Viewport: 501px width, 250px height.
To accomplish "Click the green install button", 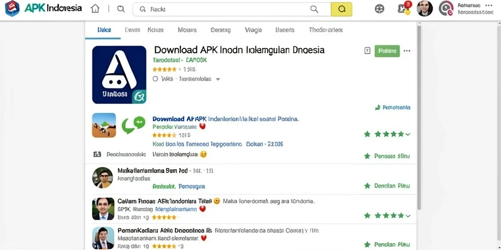I will (x=387, y=51).
